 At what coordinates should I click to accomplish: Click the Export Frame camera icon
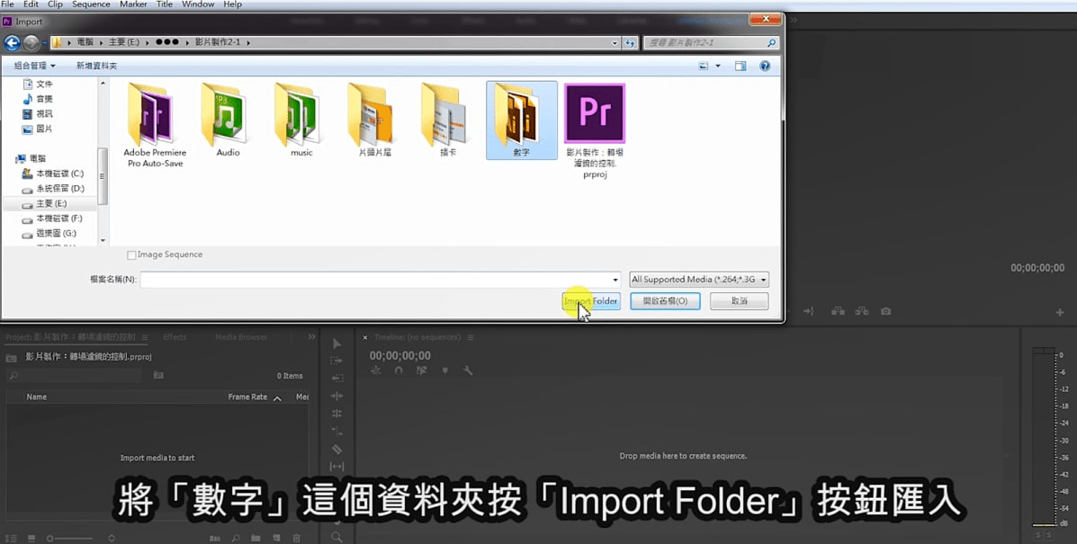pyautogui.click(x=886, y=311)
